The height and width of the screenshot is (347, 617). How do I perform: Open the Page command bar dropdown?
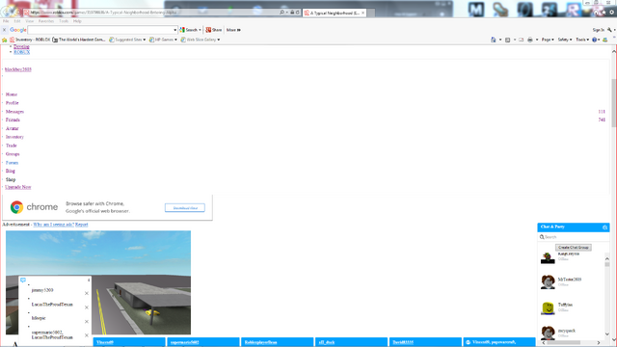tap(548, 40)
